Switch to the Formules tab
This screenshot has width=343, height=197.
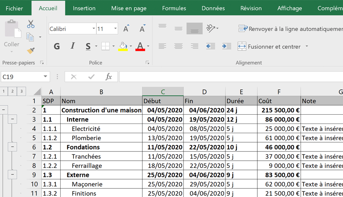coord(174,8)
